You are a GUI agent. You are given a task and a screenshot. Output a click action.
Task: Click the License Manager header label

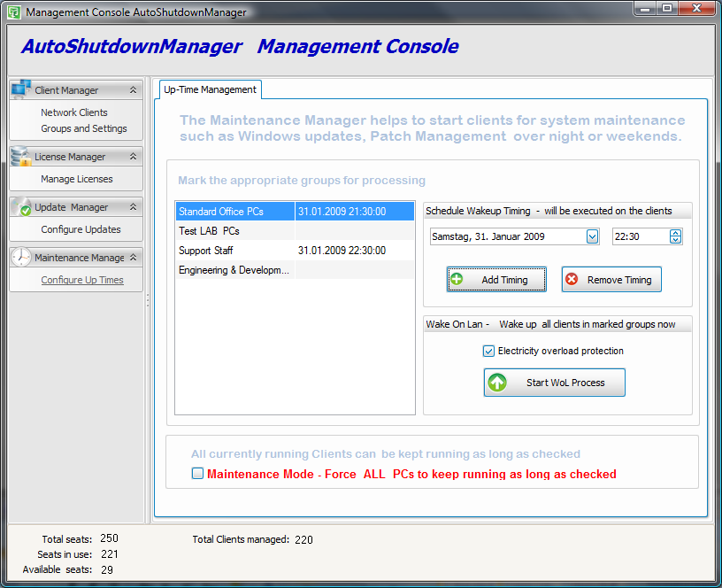coord(70,157)
